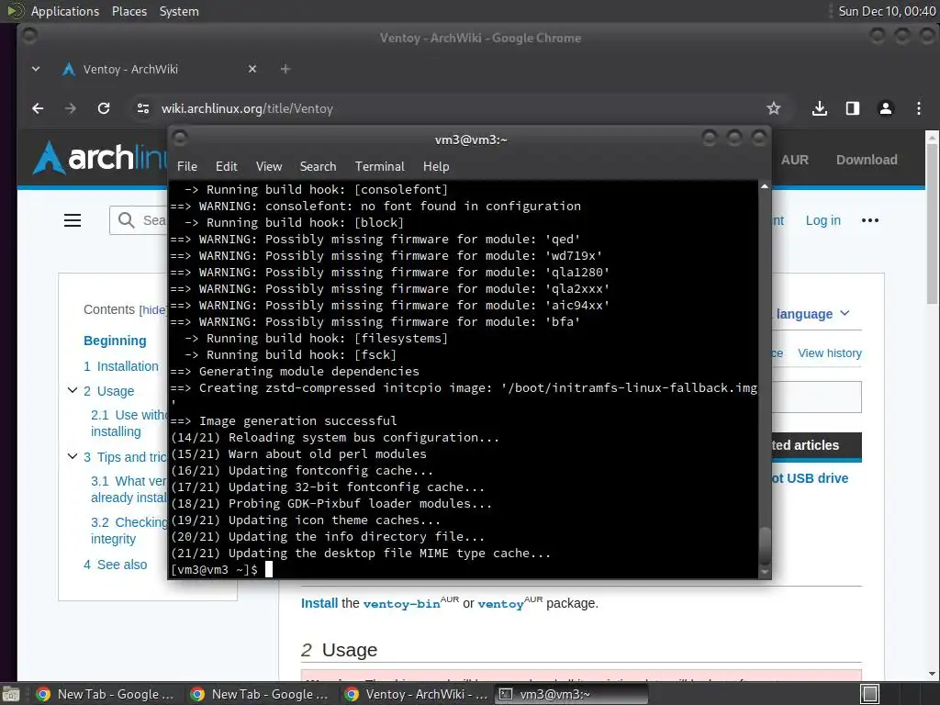The height and width of the screenshot is (705, 940).
Task: Open the wiki hamburger sidebar menu
Action: coord(73,220)
